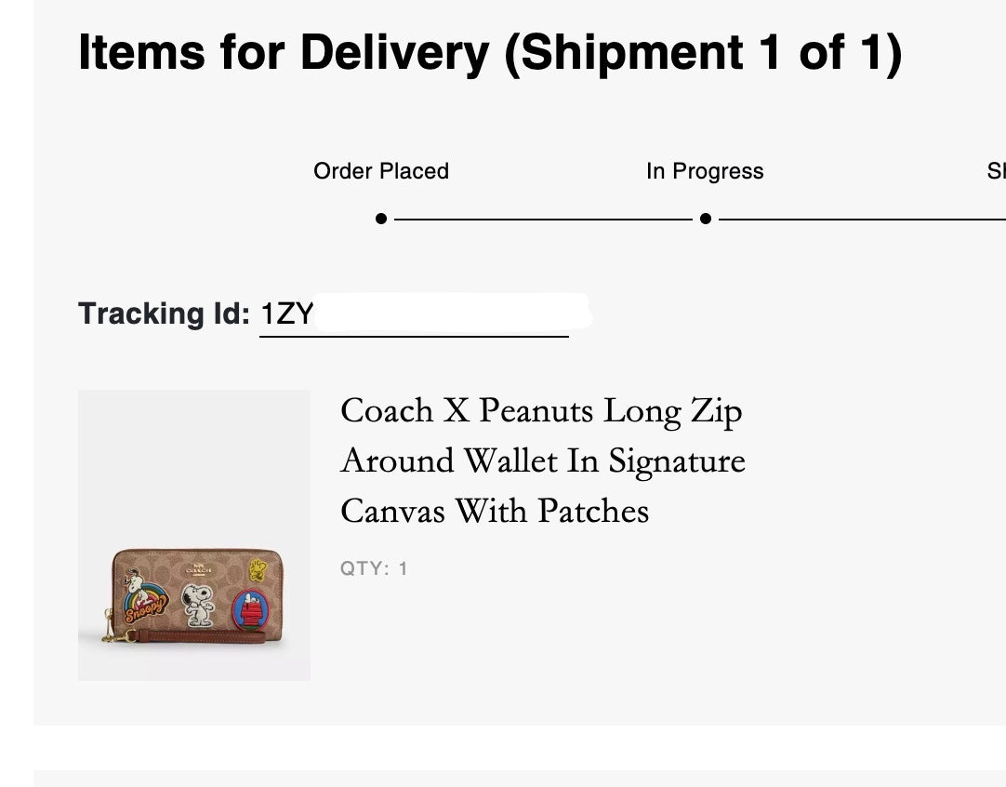Open the In Progress status label
The width and height of the screenshot is (1006, 787).
(x=705, y=171)
